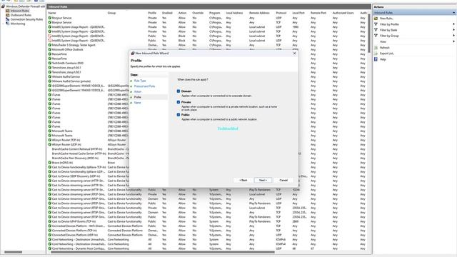Select the BranchCache Peer Discovery (WSD-In) rule
Image resolution: width=457 pixels, height=257 pixels.
(x=75, y=158)
